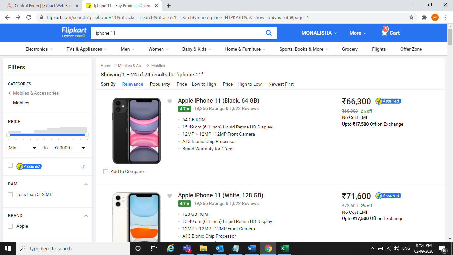This screenshot has width=453, height=255.
Task: Sort by Price -- Low to High
Action: [196, 84]
